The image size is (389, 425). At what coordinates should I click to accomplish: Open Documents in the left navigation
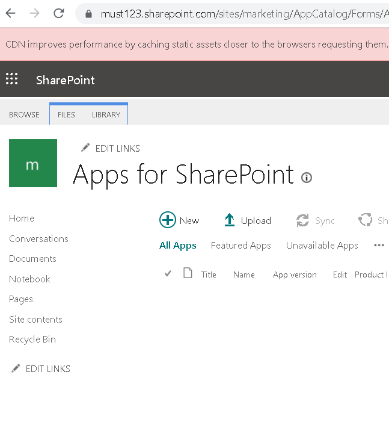(x=32, y=259)
